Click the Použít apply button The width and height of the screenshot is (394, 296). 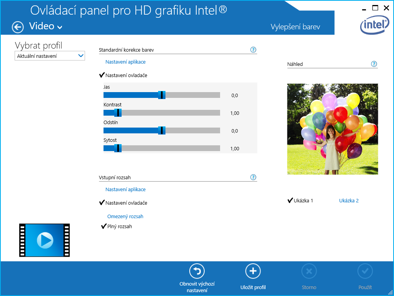[365, 277]
